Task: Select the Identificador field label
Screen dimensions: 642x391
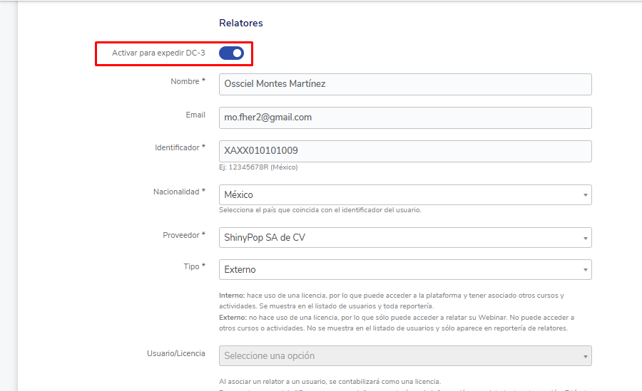Action: click(x=180, y=147)
